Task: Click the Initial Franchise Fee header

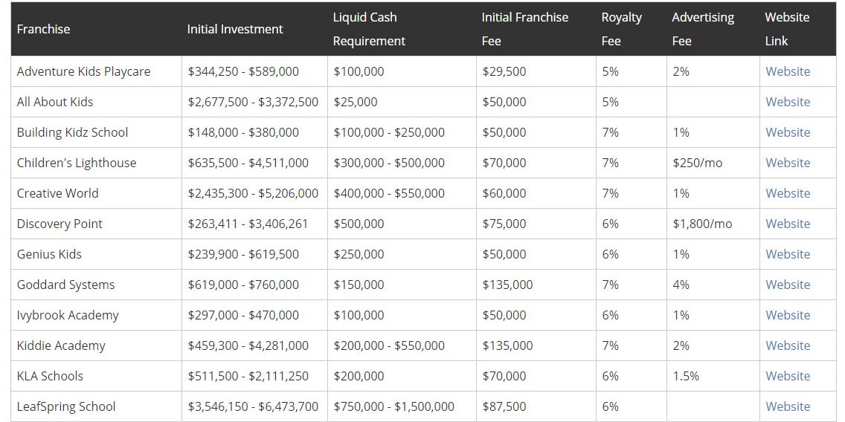Action: 524,29
